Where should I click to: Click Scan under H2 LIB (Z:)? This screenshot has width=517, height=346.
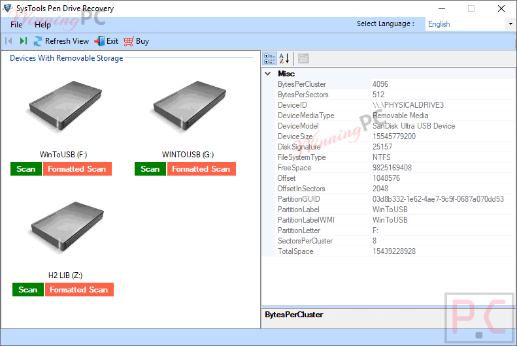click(x=28, y=290)
